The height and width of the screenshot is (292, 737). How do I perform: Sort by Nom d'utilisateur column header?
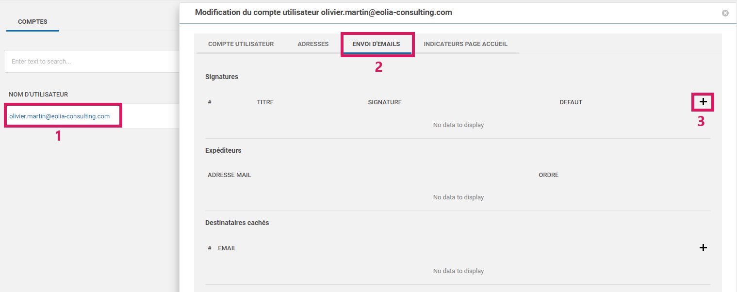point(38,95)
